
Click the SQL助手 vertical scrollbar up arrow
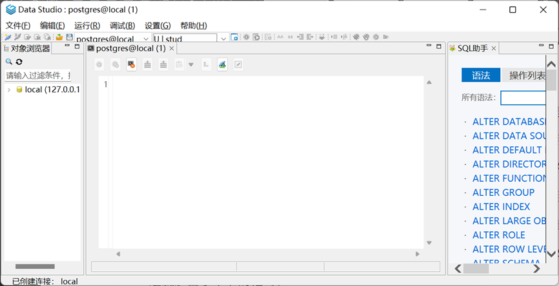click(x=551, y=64)
